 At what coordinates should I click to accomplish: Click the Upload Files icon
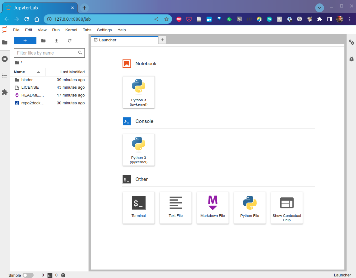[x=57, y=41]
